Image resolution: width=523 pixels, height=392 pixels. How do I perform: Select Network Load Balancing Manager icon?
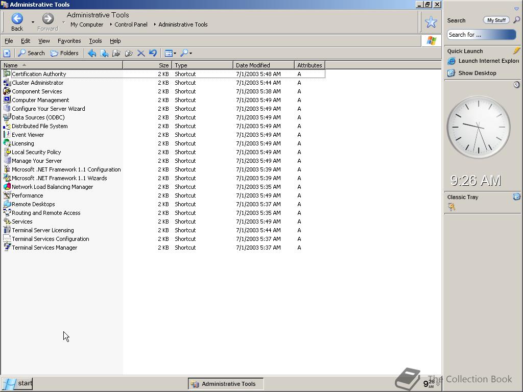7,186
